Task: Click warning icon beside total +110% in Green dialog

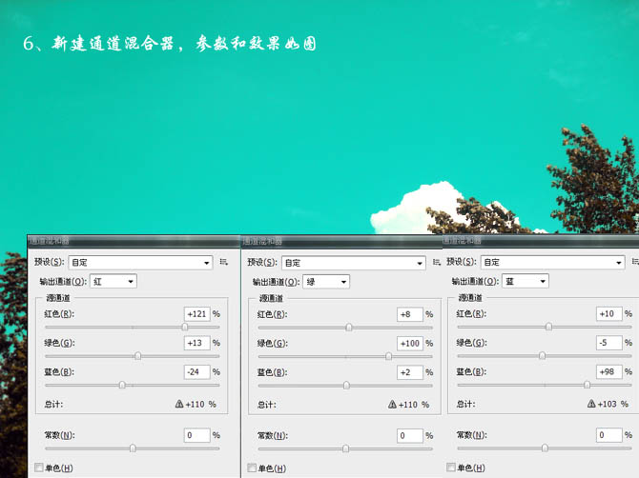Action: coord(392,404)
